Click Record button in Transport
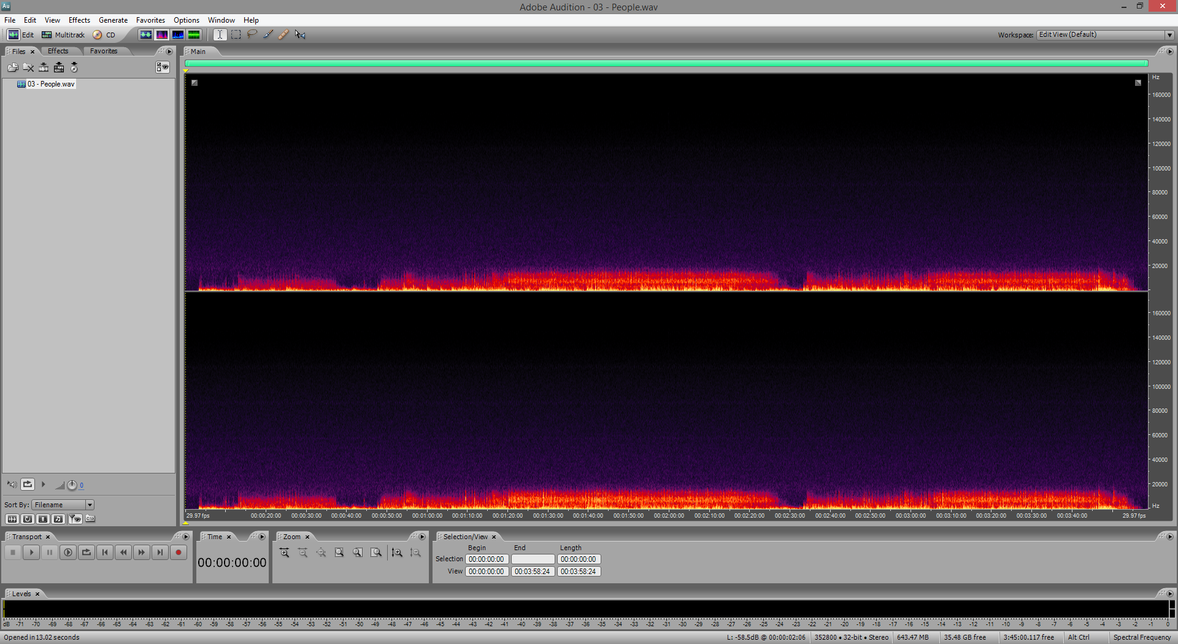Viewport: 1178px width, 644px height. click(x=179, y=553)
